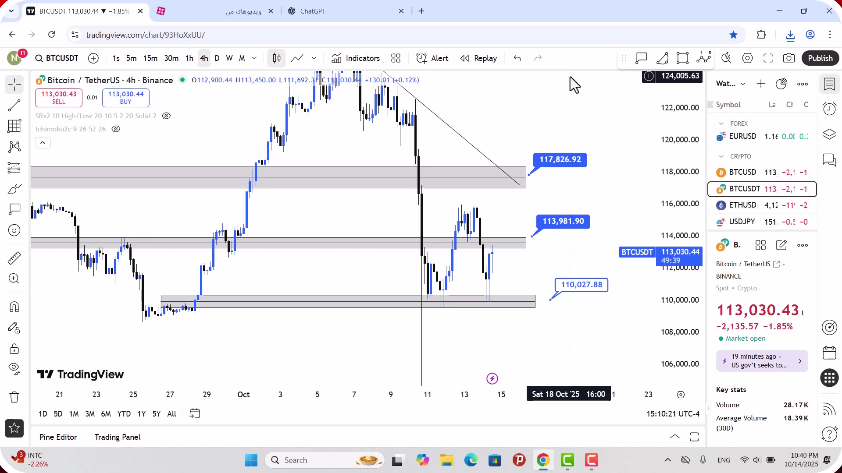Viewport: 842px width, 473px height.
Task: Enter fullscreen chart mode
Action: click(768, 58)
